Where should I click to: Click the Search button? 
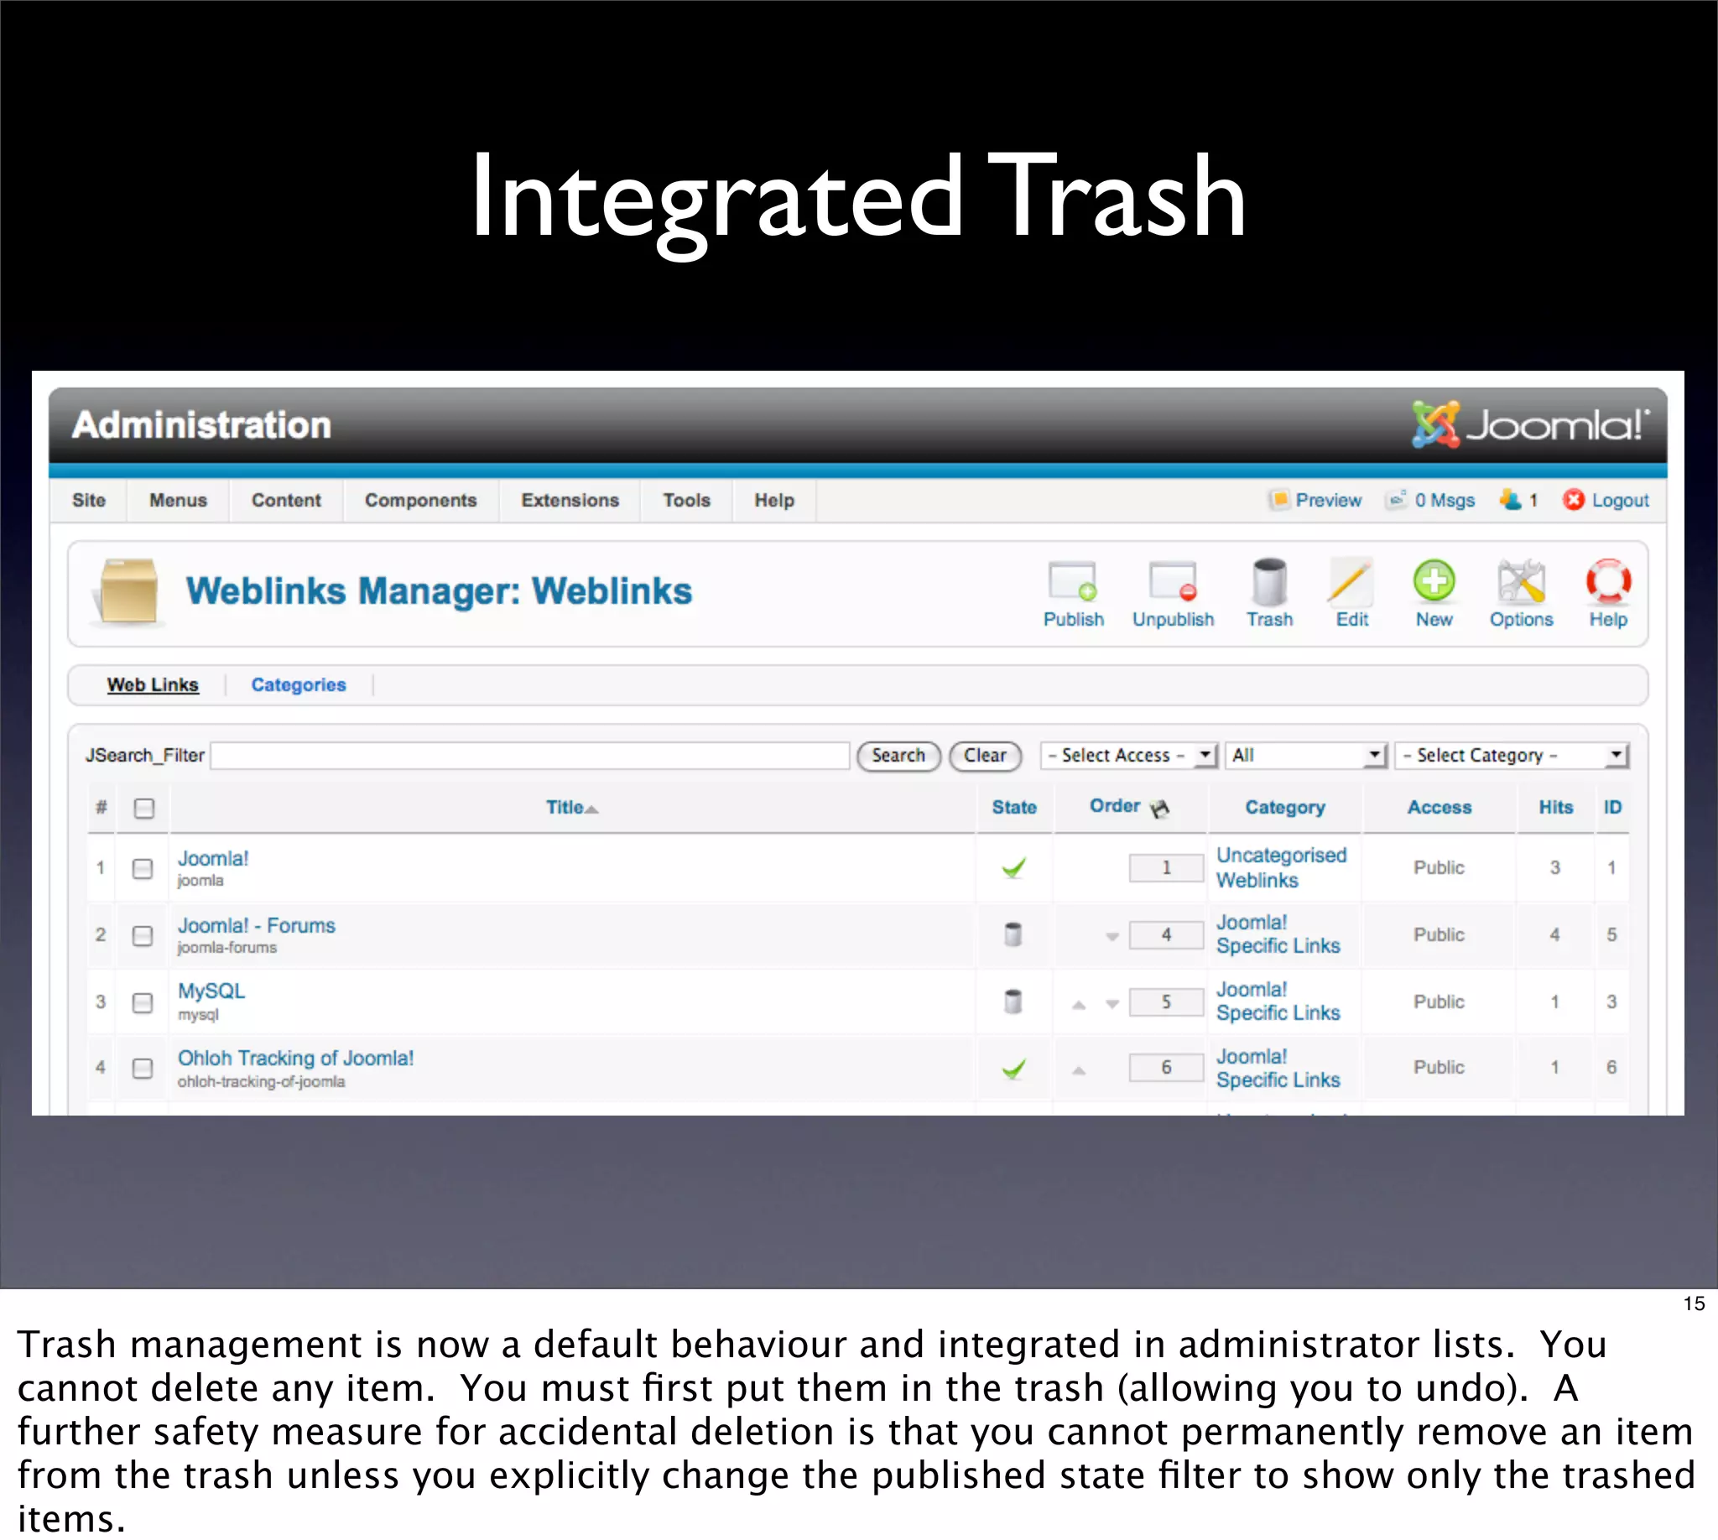coord(898,755)
